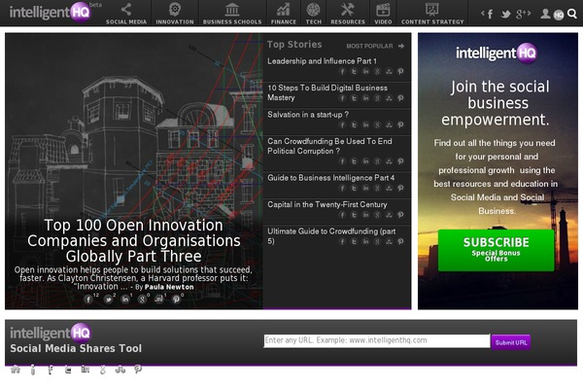583x389 pixels.
Task: Open Facebook page from header icon
Action: 490,15
